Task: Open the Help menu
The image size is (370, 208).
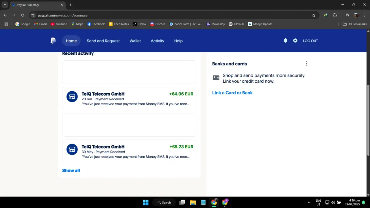Action: pos(178,41)
